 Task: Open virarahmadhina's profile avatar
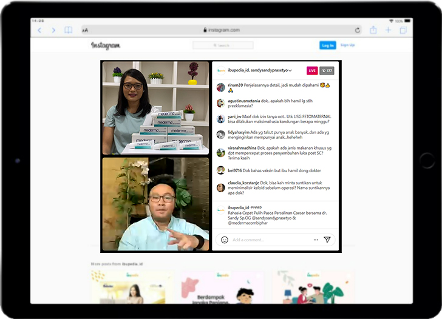point(221,153)
